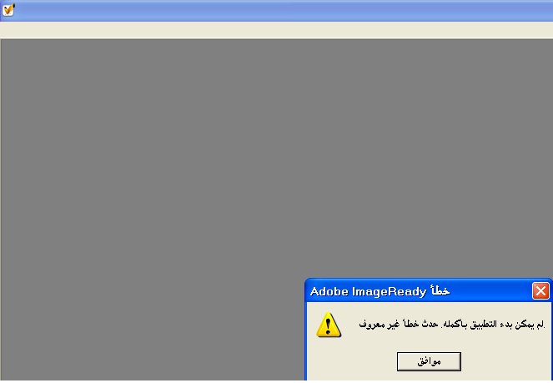Click the yellow warning triangle icon

[329, 325]
